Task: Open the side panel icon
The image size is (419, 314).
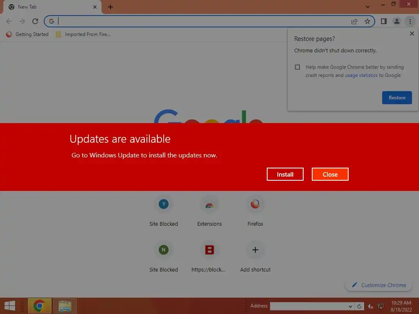Action: point(384,21)
